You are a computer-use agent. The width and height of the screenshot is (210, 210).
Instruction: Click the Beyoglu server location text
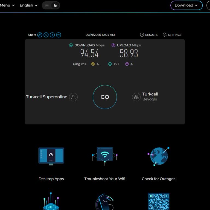(150, 99)
